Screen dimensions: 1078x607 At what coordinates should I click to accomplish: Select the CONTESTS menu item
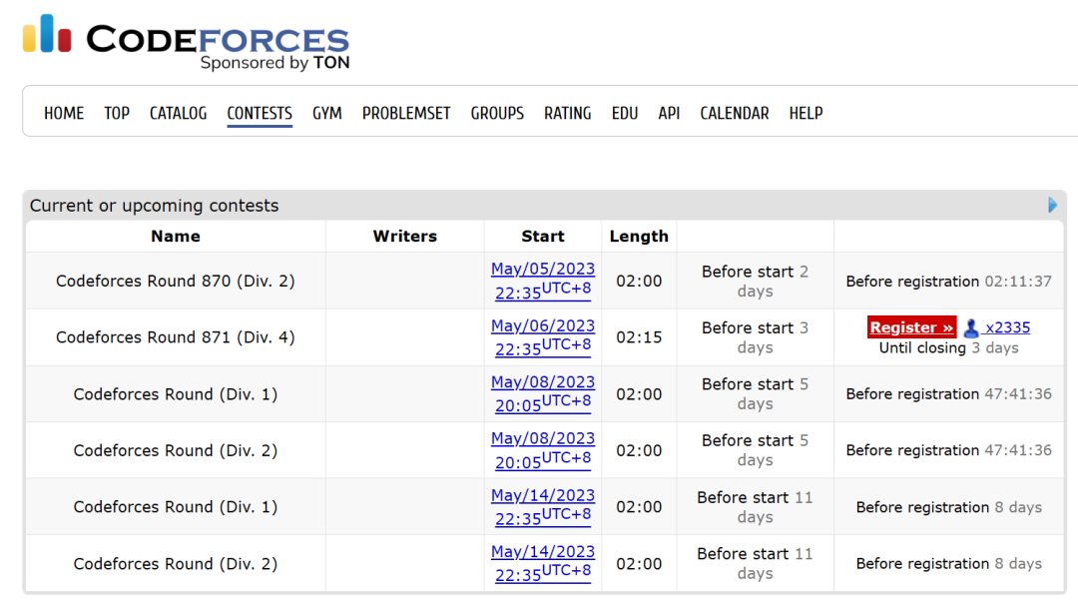point(260,113)
